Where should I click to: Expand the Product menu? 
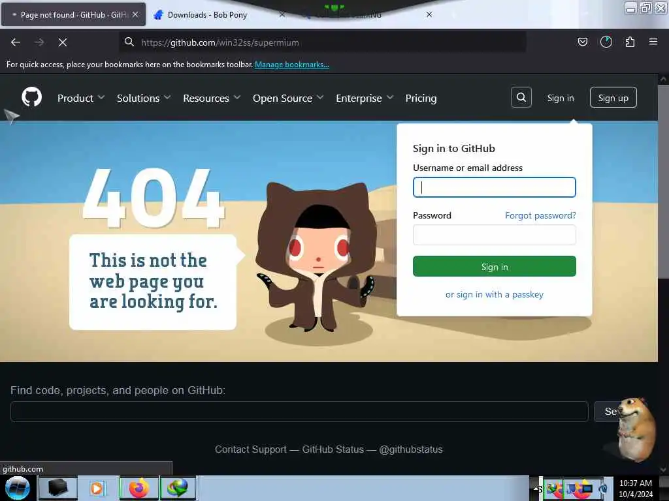[81, 98]
